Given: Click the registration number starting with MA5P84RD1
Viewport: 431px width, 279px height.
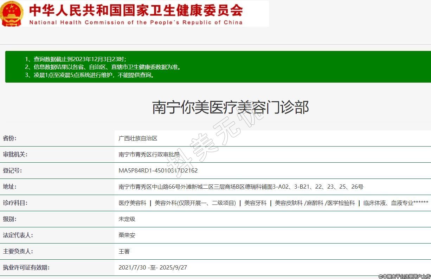Looking at the screenshot, I should point(158,171).
